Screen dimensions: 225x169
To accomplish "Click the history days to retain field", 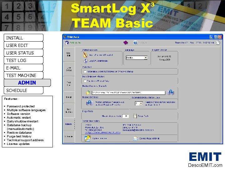I will pyautogui.click(x=125, y=116).
